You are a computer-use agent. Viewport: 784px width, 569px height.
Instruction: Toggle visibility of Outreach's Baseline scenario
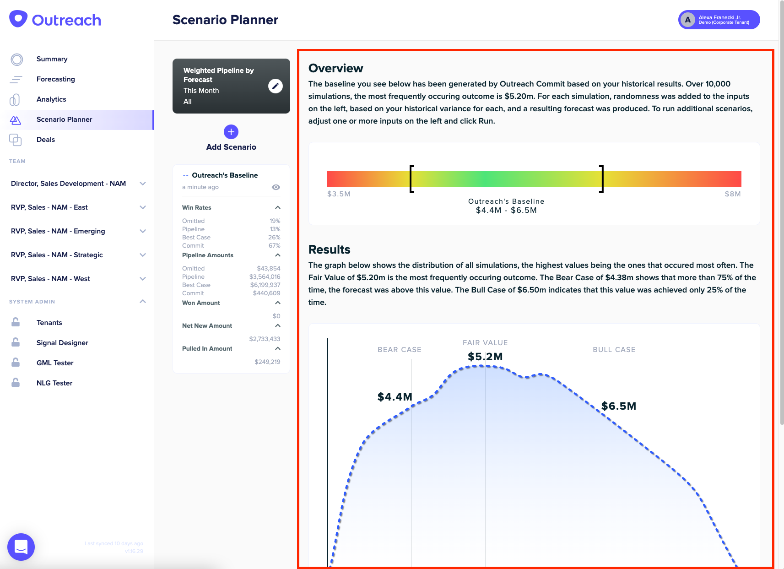[276, 187]
